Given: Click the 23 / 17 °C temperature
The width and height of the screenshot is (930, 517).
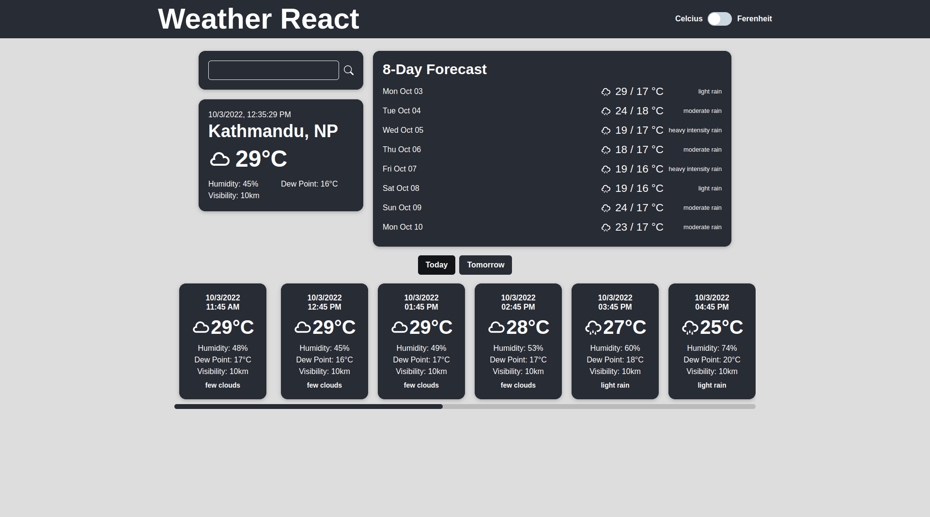Looking at the screenshot, I should (639, 227).
